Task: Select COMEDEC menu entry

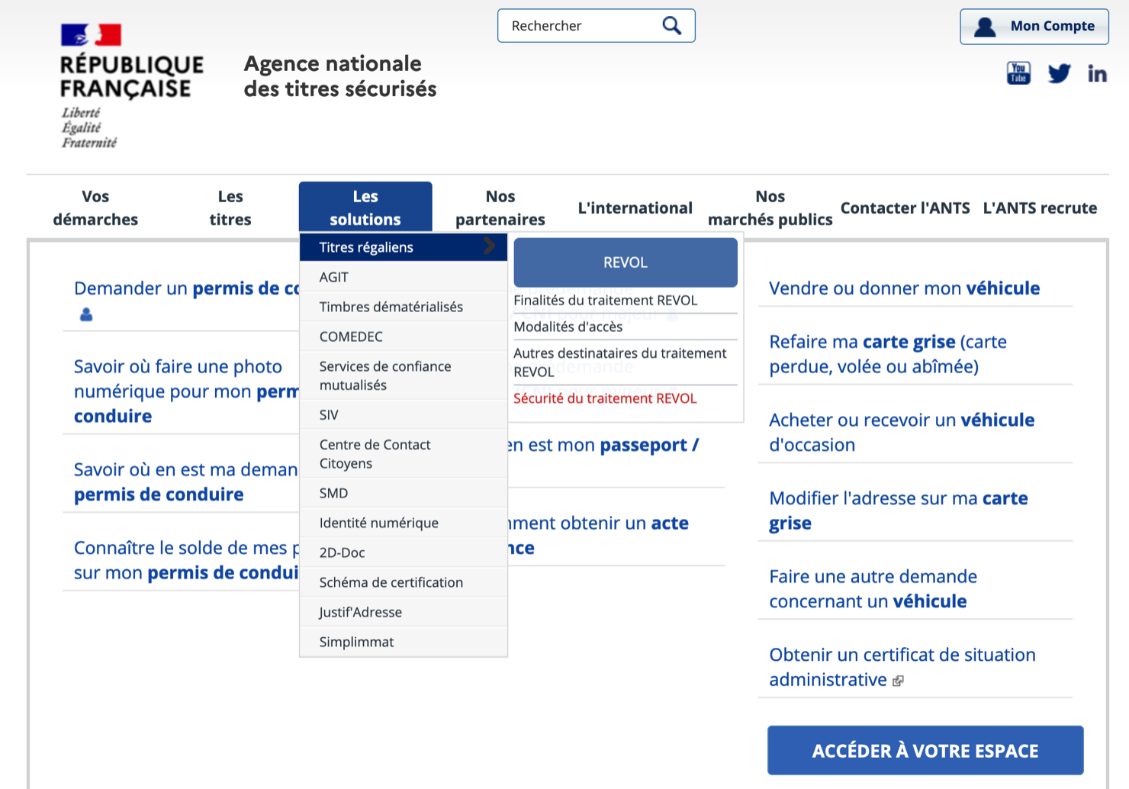Action: pos(403,337)
